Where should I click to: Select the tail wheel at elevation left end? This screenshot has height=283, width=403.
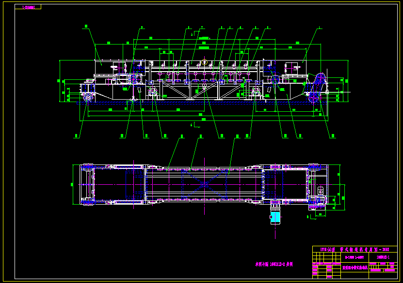pyautogui.click(x=88, y=98)
